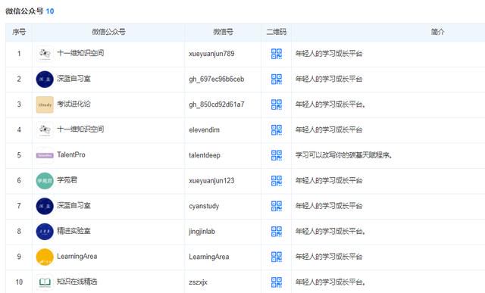Image resolution: width=485 pixels, height=293 pixels.
Task: Select WeChat ID zszxjx
Action: (198, 282)
